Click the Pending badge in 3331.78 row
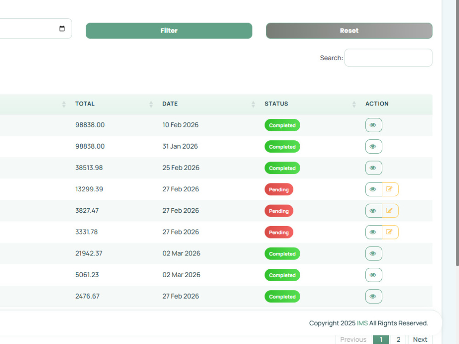The image size is (459, 344). (279, 232)
